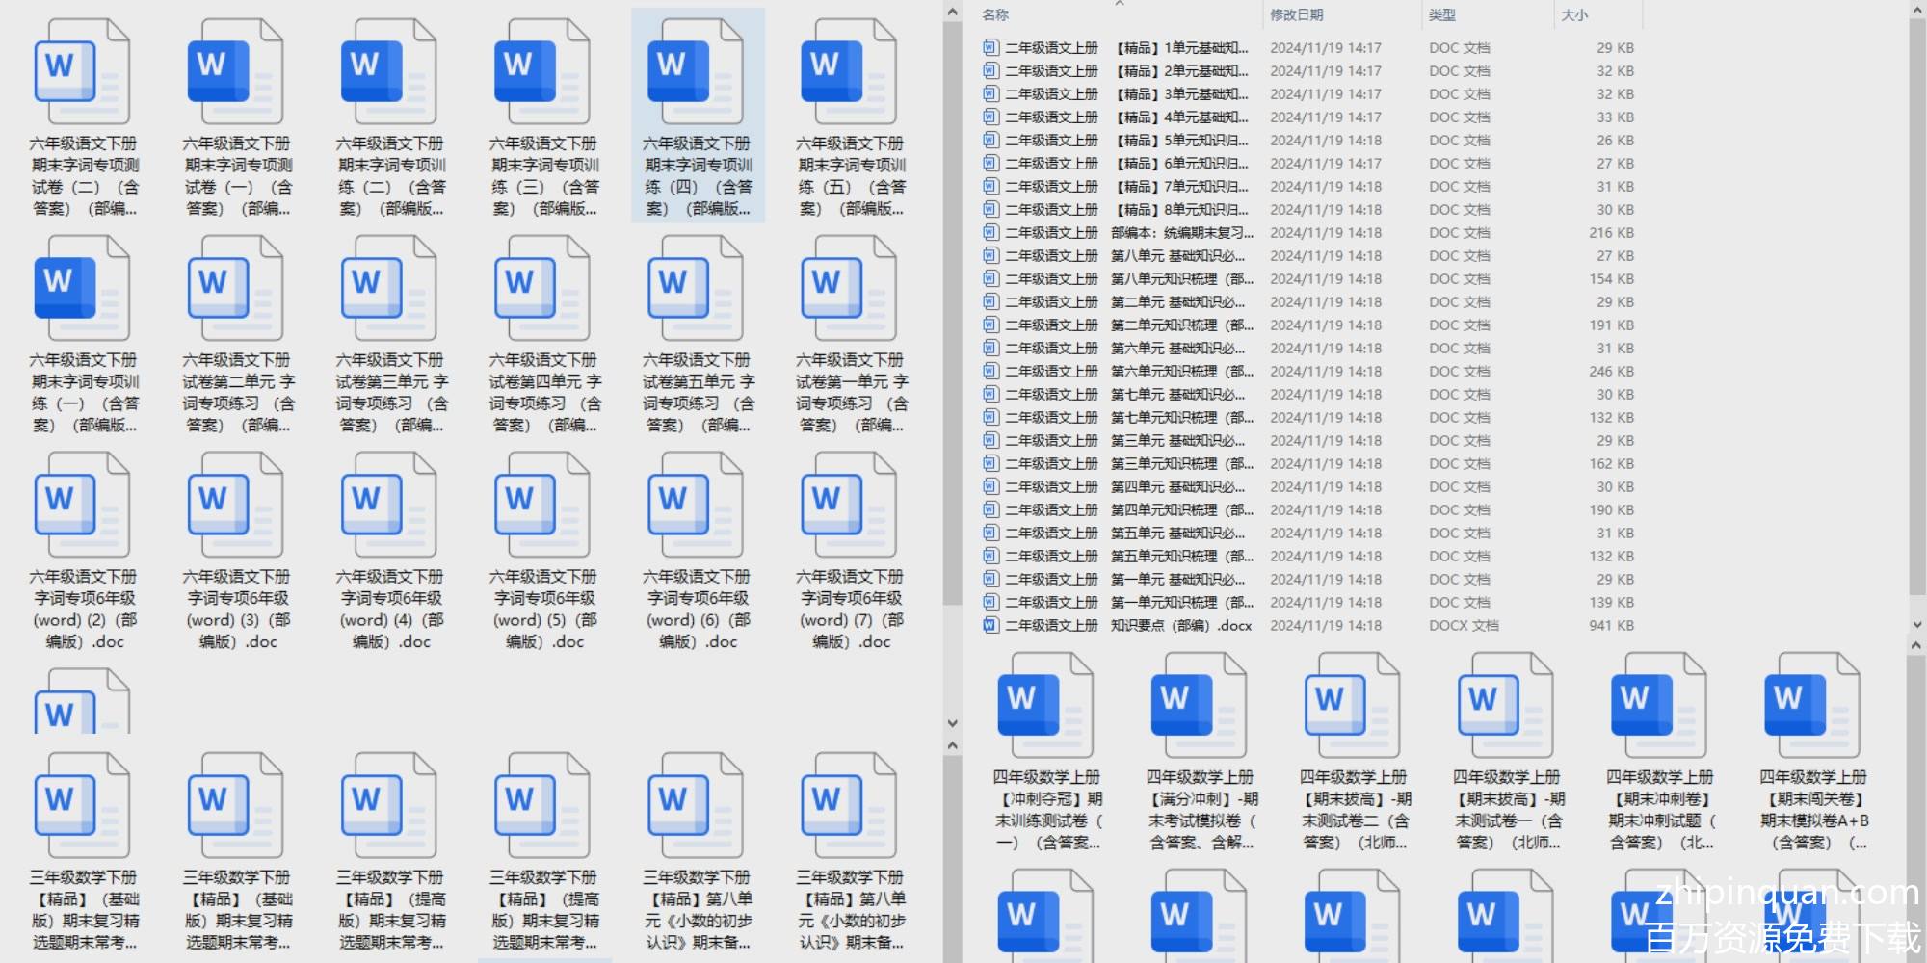The height and width of the screenshot is (963, 1927).
Task: Click small doc icon of 部编本：统编期末复习 row
Action: (x=990, y=232)
